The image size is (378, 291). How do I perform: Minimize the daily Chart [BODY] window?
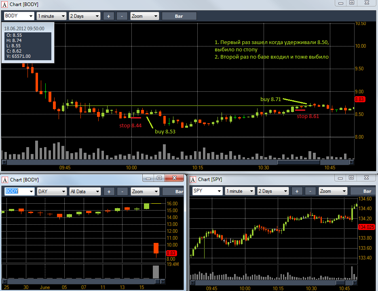tap(148, 178)
